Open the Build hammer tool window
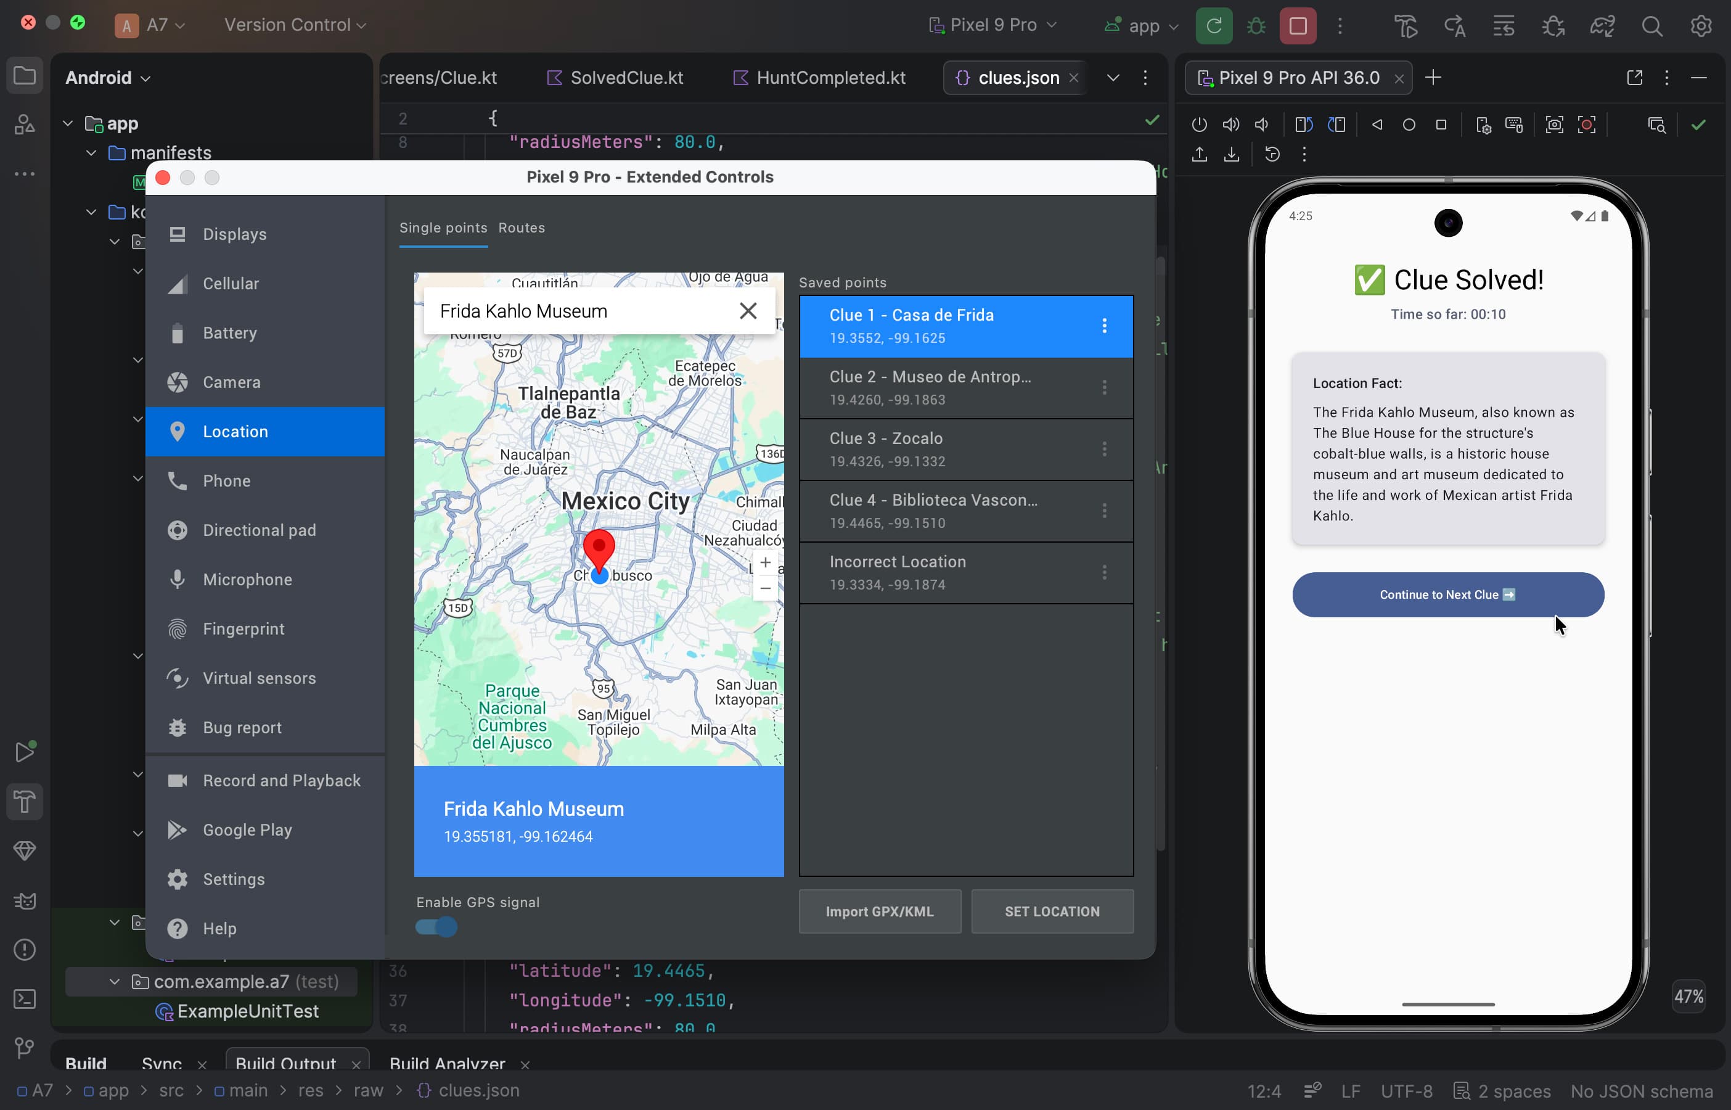The width and height of the screenshot is (1731, 1110). [25, 802]
